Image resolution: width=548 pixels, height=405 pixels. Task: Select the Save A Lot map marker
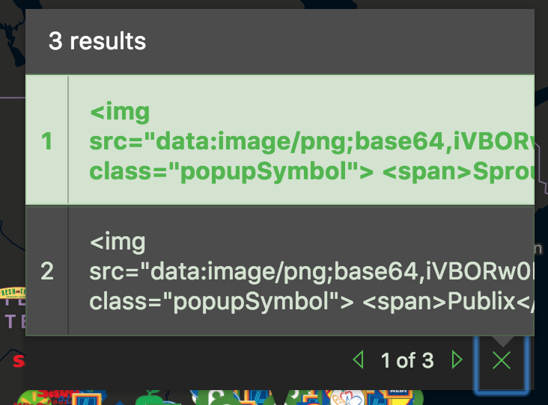(56, 395)
